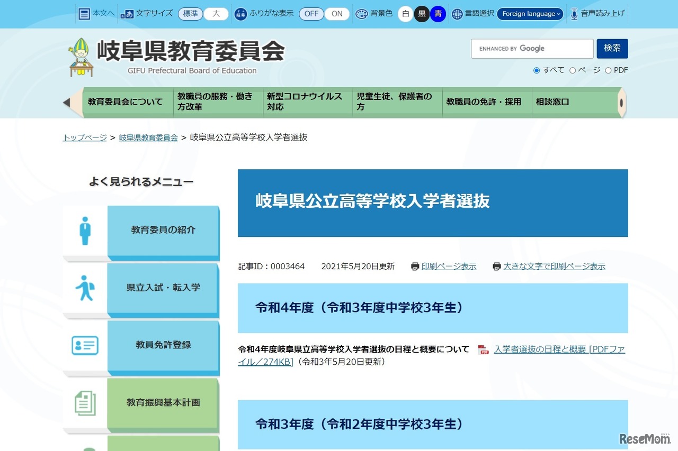Click the 本文へ skip-to-content icon
The width and height of the screenshot is (678, 451).
pyautogui.click(x=85, y=13)
